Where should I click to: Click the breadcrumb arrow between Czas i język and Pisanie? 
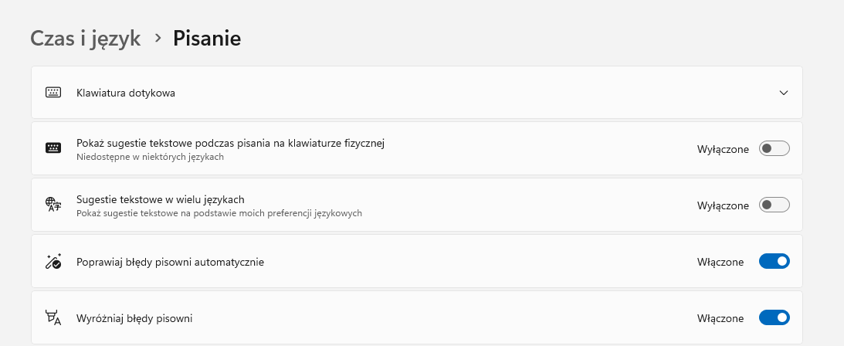tap(158, 38)
